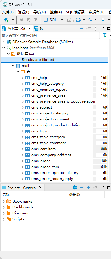
Task: Click the search magnifier toolbar icon
Action: pyautogui.click(x=103, y=20)
